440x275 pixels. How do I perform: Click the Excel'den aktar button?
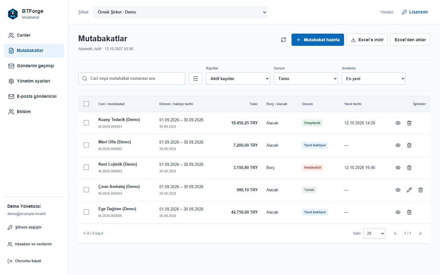click(410, 40)
